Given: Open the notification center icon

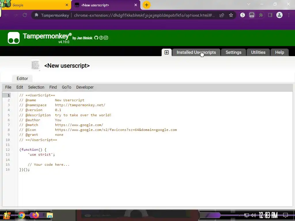Looking at the screenshot, I should pyautogui.click(x=285, y=215).
